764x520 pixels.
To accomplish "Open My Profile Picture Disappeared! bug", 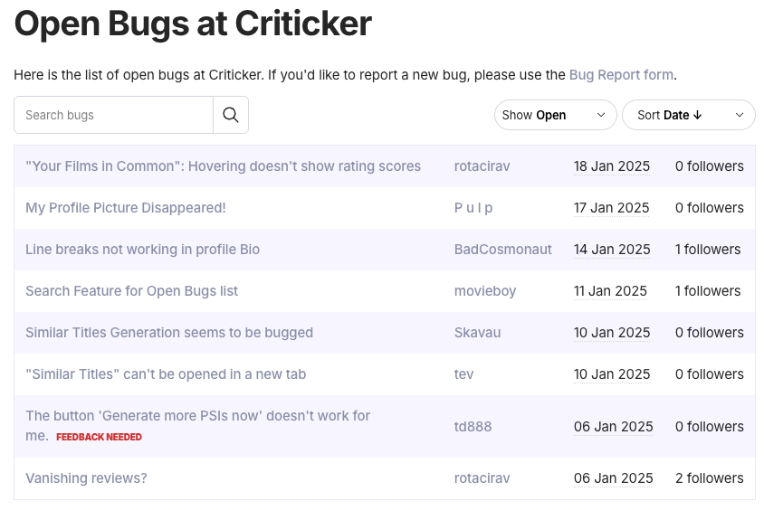I will point(126,208).
